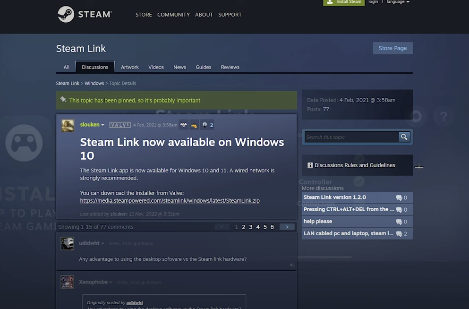Switch to the All tab
Screen dimensions: 469x309
[x=67, y=67]
